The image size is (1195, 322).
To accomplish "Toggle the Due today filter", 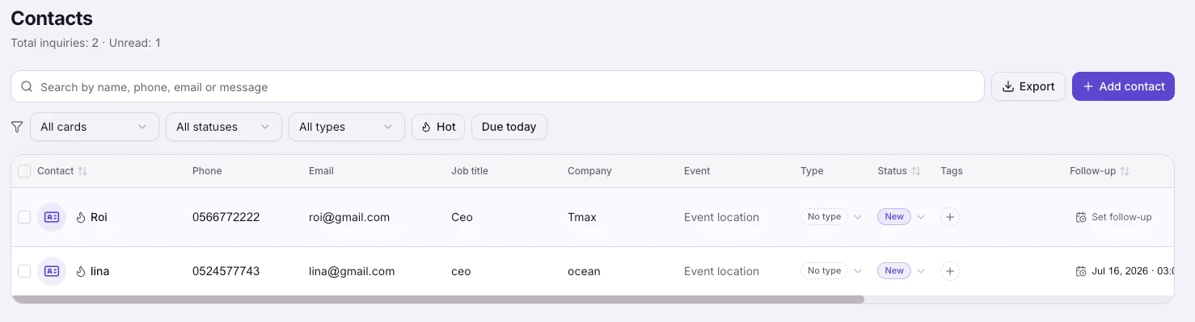I will point(509,127).
